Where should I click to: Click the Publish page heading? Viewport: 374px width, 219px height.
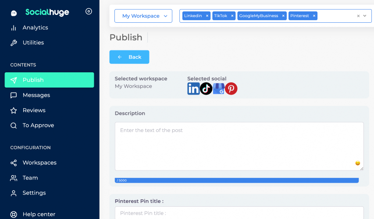126,37
